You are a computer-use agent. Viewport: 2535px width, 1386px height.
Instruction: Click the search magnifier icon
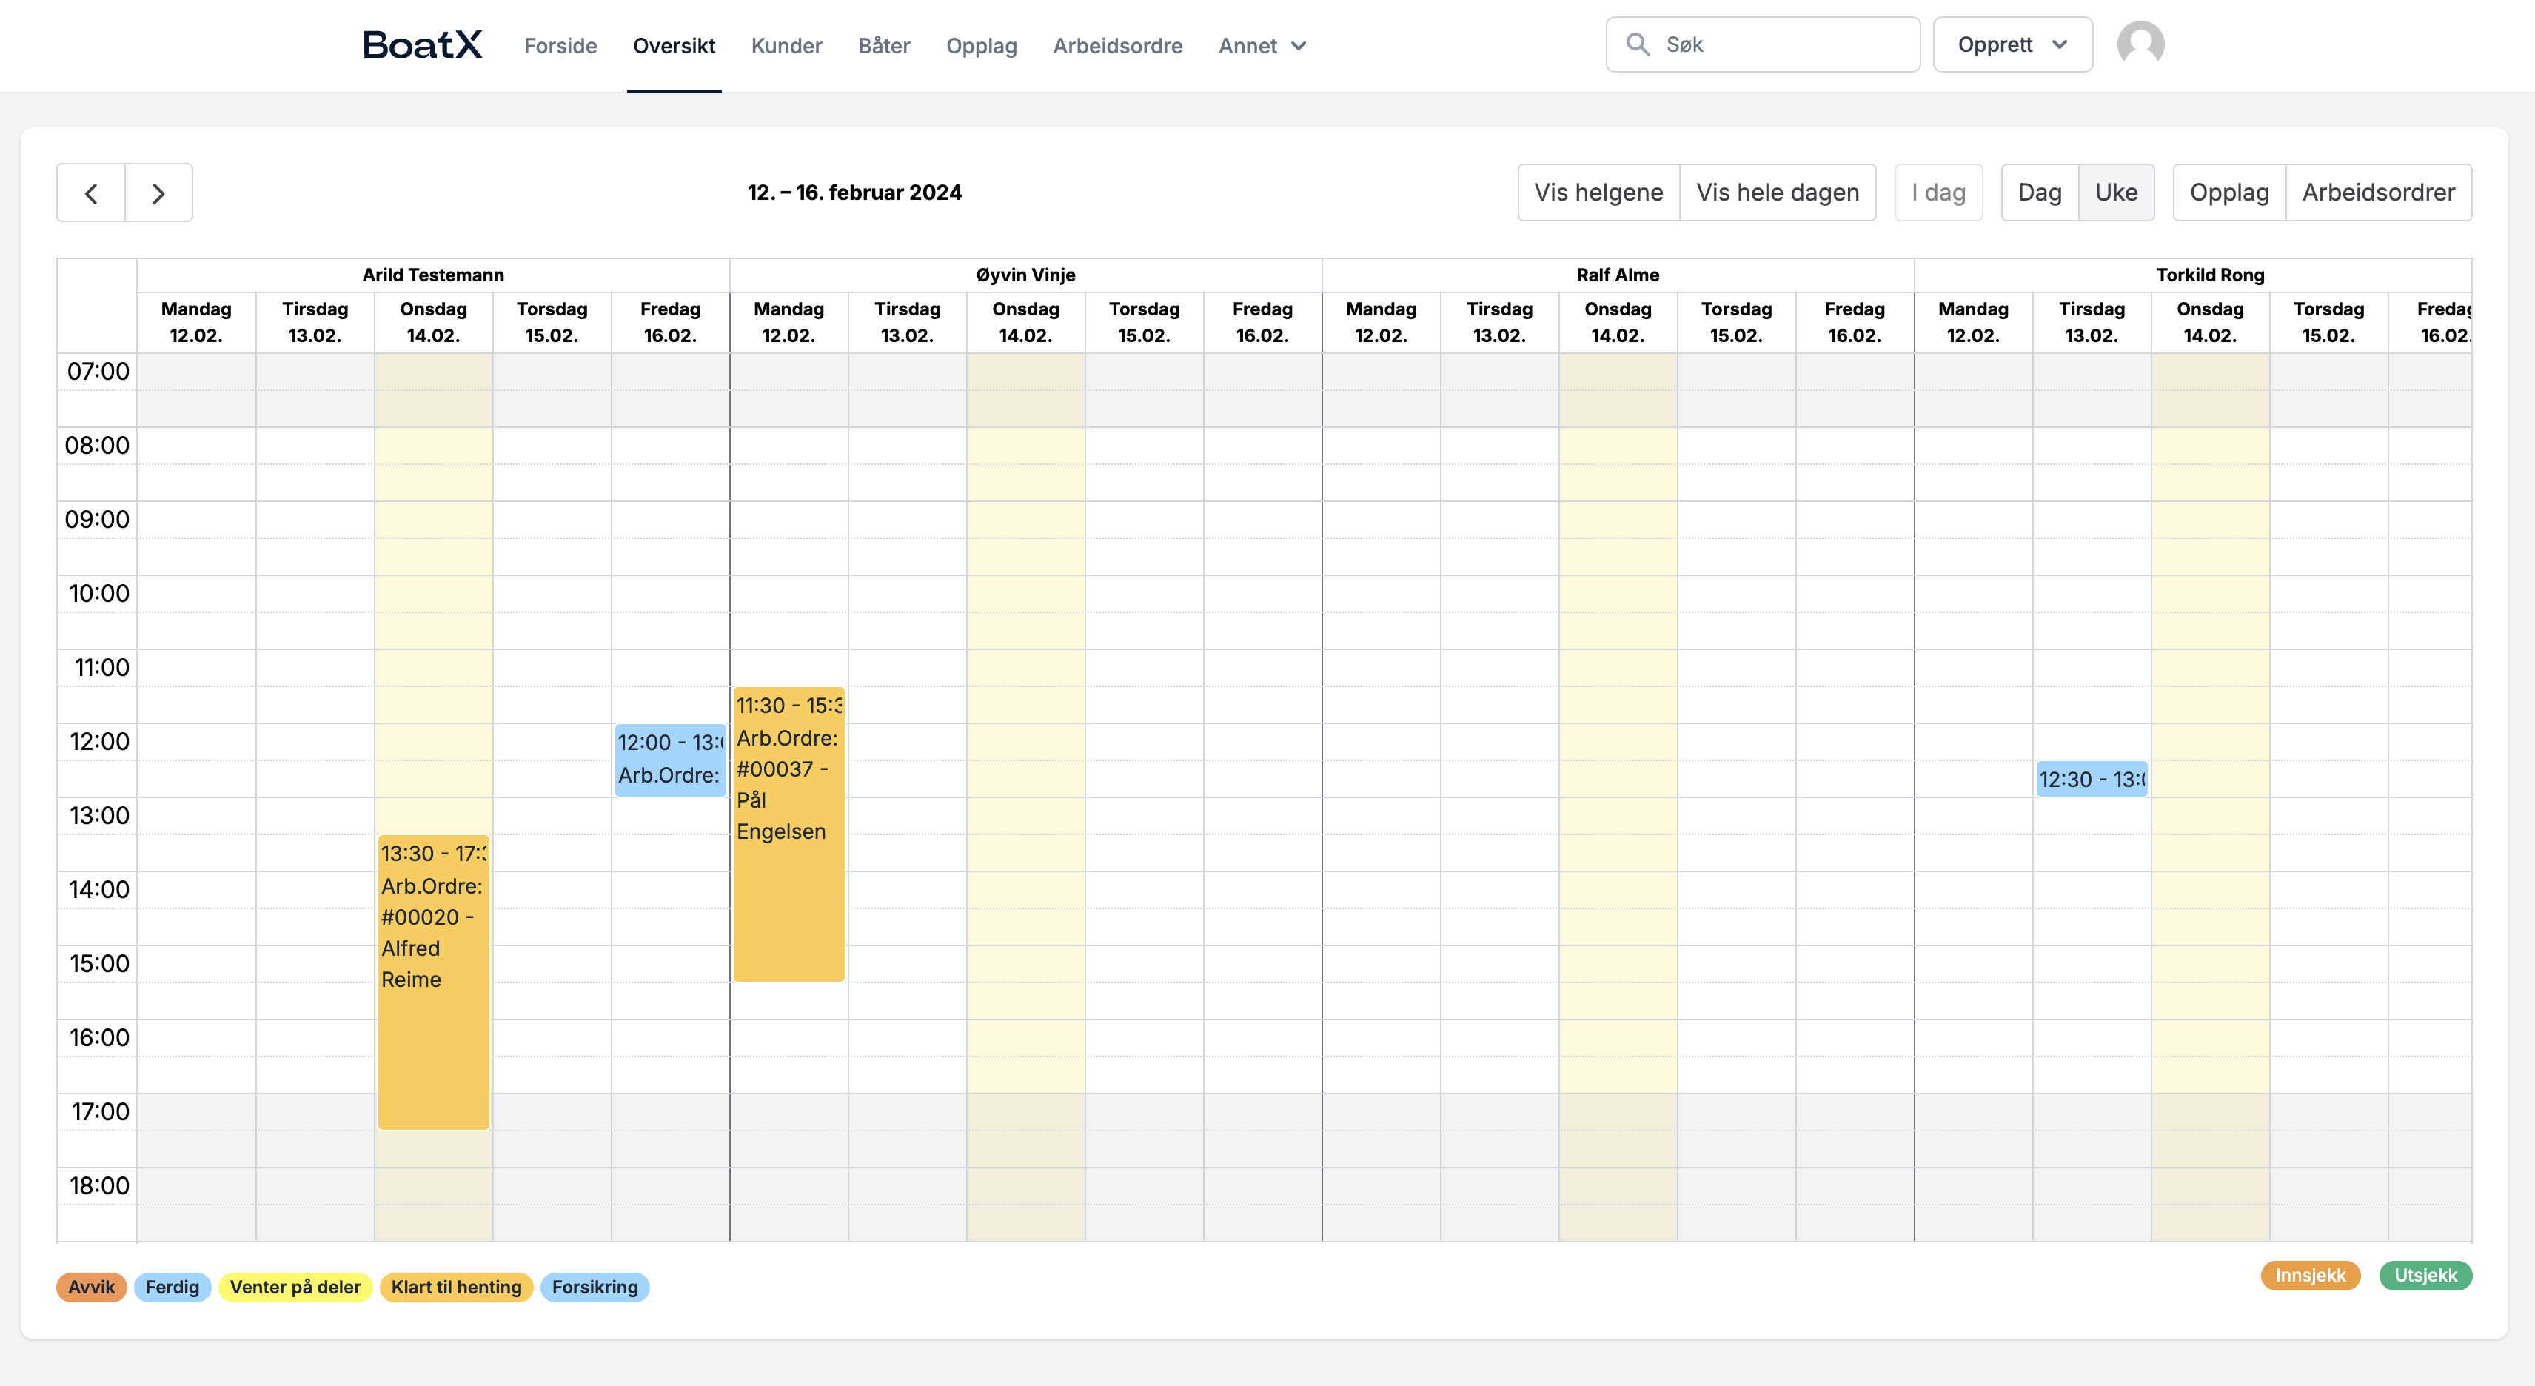[x=1638, y=44]
